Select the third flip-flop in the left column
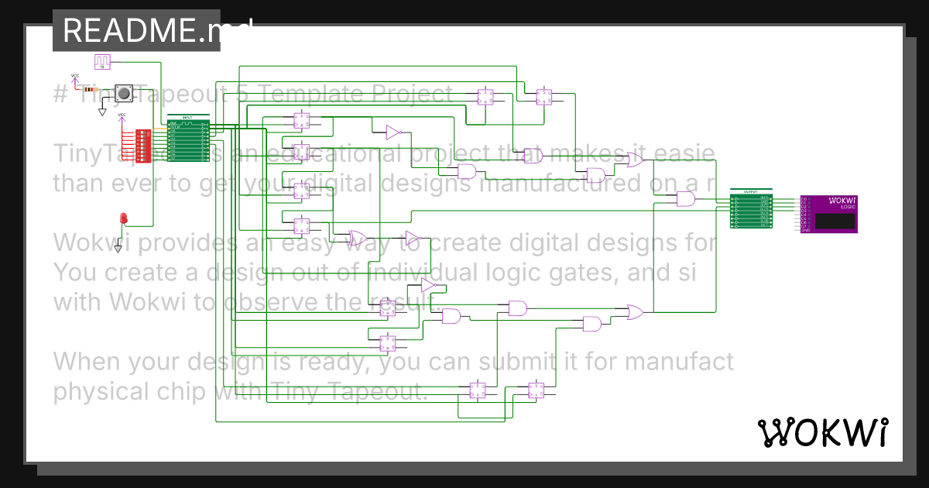Image resolution: width=929 pixels, height=488 pixels. (301, 190)
